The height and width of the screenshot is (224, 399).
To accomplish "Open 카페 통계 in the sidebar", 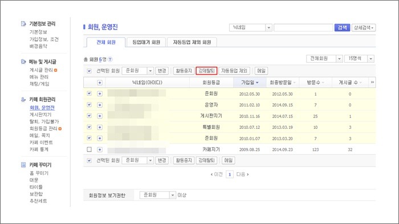I will click(39, 149).
